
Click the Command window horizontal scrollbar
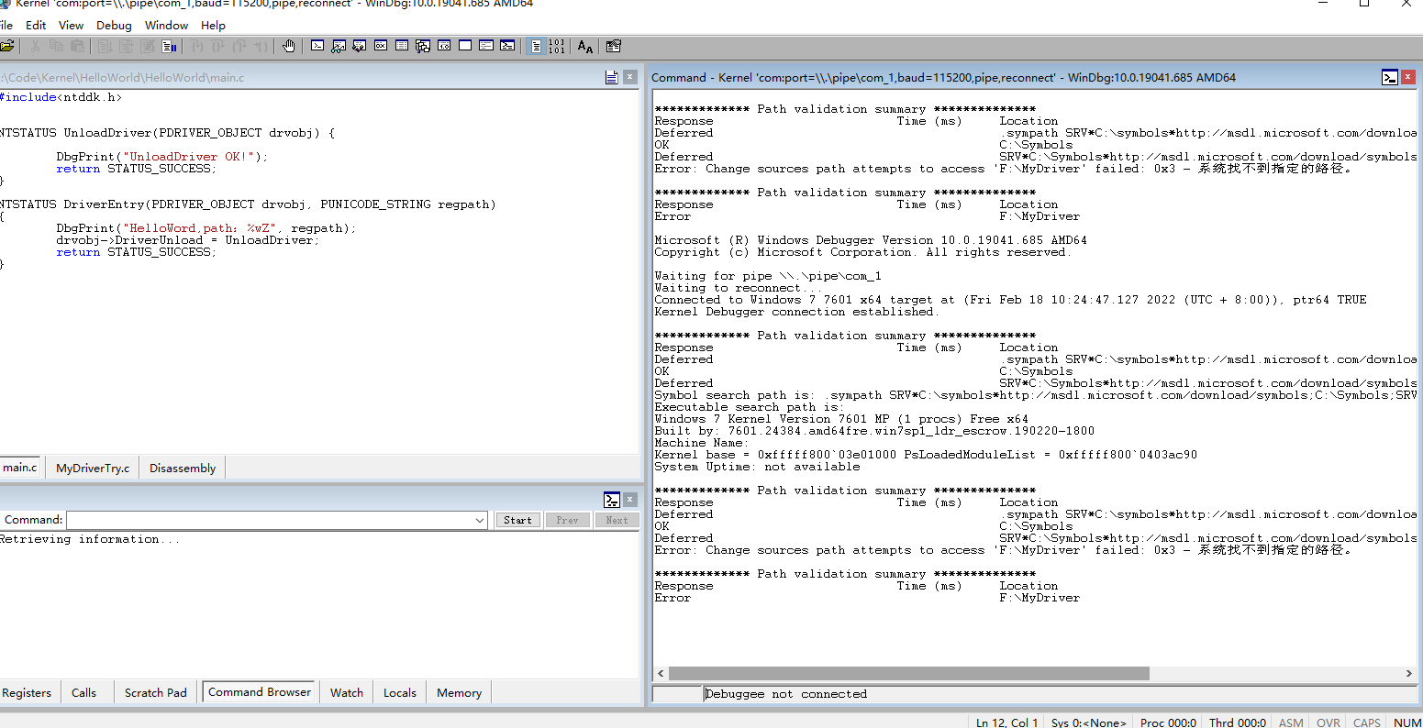908,673
